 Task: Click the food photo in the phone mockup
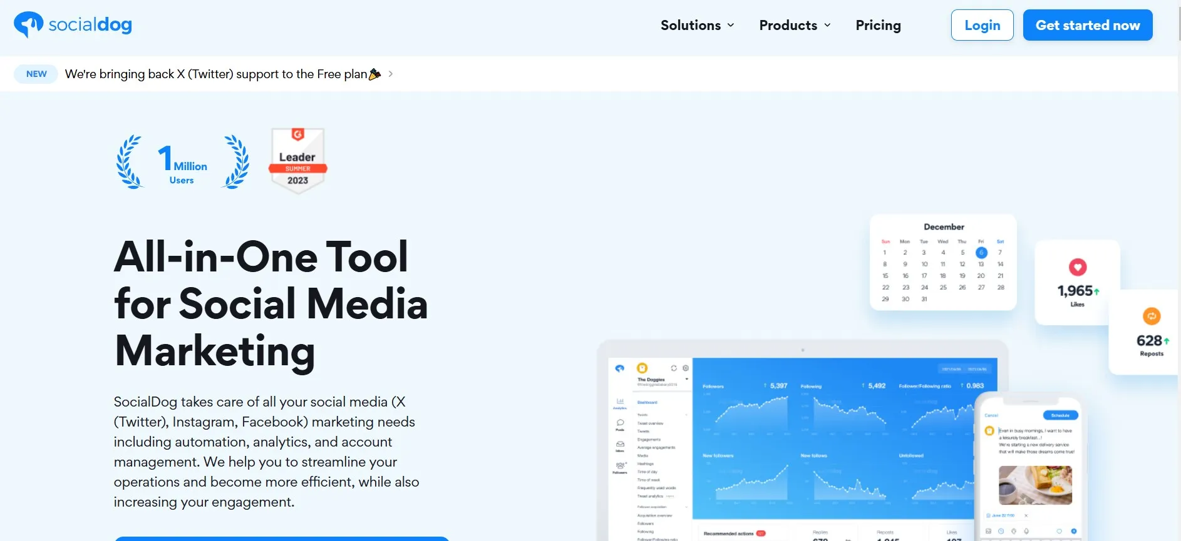tap(1035, 485)
